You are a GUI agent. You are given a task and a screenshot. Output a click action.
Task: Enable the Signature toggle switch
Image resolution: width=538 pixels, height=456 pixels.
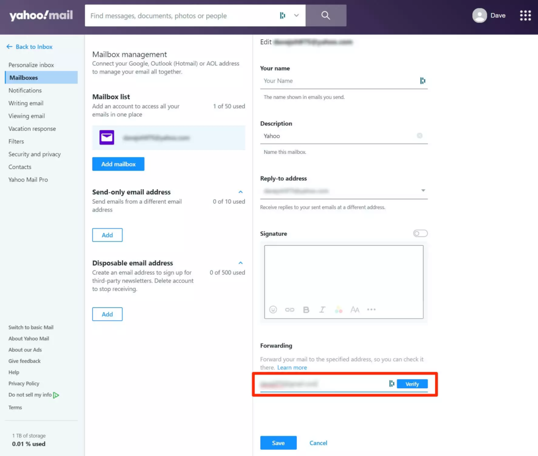420,233
